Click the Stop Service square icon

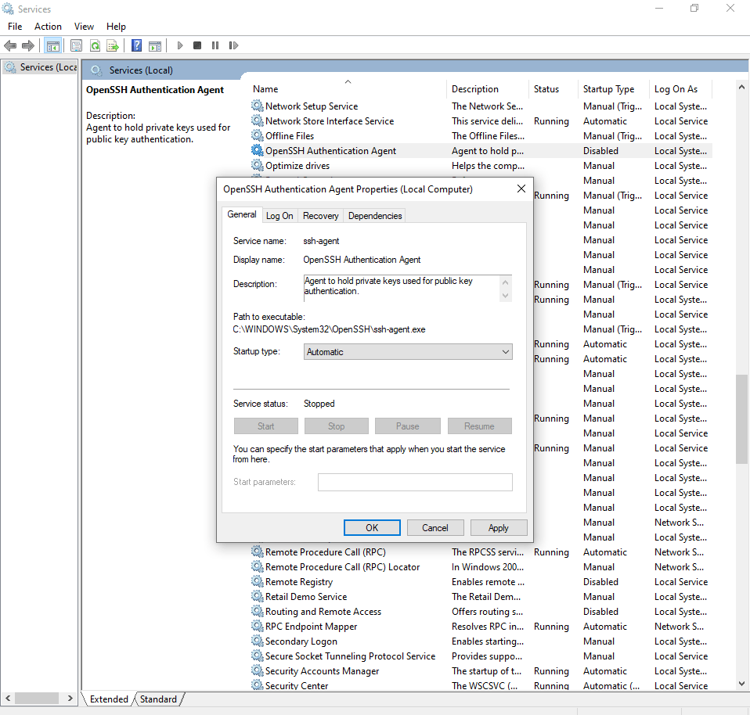click(197, 45)
